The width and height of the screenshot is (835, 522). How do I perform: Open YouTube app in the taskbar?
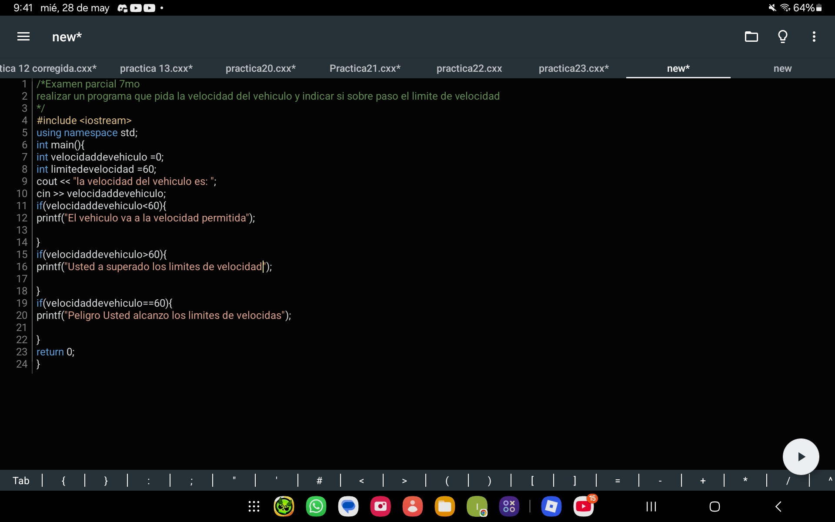[583, 506]
